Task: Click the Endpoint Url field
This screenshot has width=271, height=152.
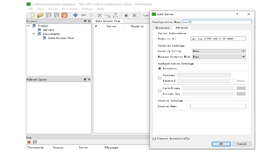Action: (218, 39)
